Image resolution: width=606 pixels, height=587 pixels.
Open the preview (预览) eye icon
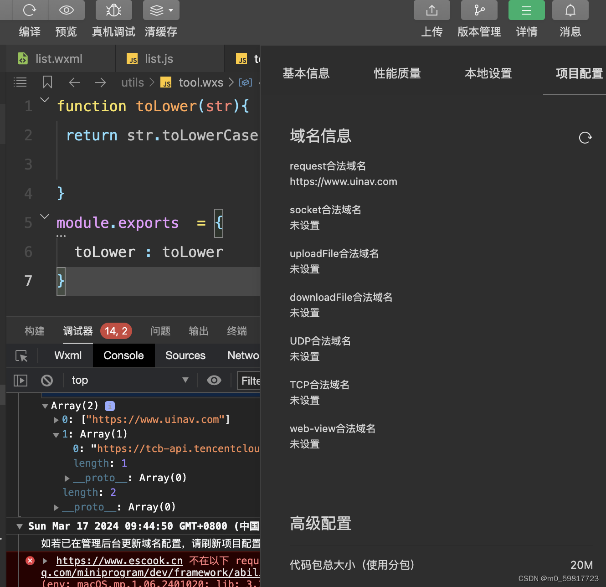click(x=67, y=10)
